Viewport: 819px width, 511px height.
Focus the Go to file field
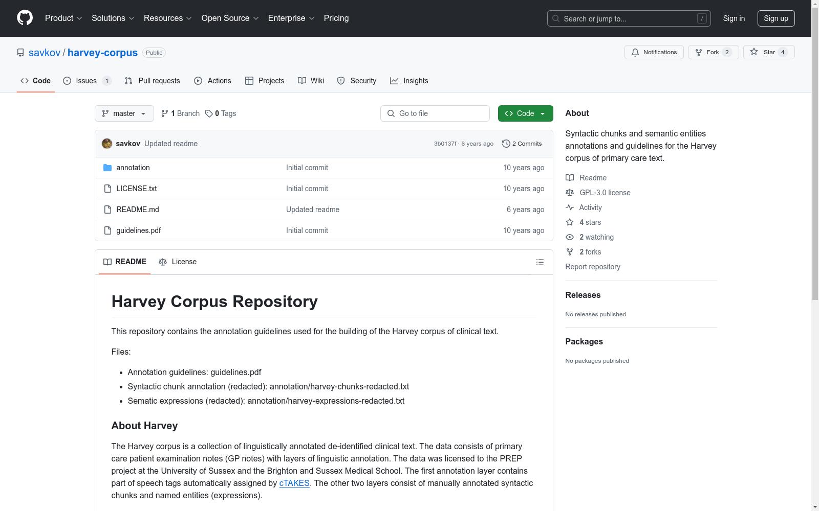coord(435,113)
